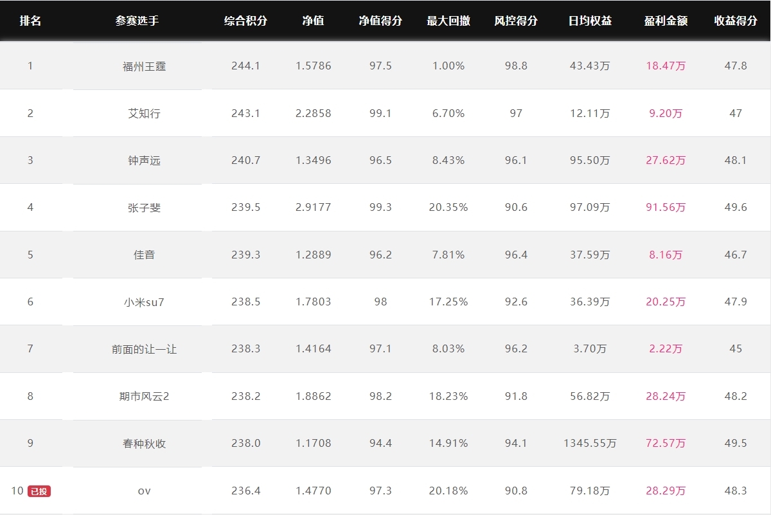Viewport: 771px width, 515px height.
Task: Select contestant 小米su7
Action: (144, 302)
